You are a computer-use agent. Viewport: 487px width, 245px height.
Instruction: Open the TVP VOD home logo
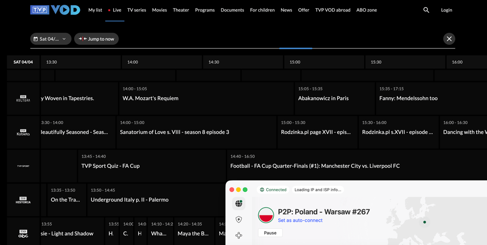coord(55,10)
